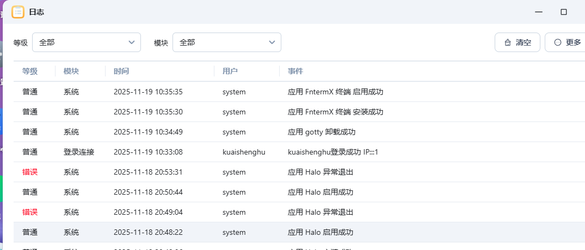Select the Halo 启用成功 row at 20:48:22
Viewport: 585px width, 250px height.
click(321, 233)
